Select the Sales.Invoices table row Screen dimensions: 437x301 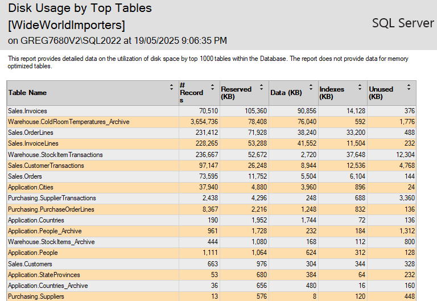211,111
